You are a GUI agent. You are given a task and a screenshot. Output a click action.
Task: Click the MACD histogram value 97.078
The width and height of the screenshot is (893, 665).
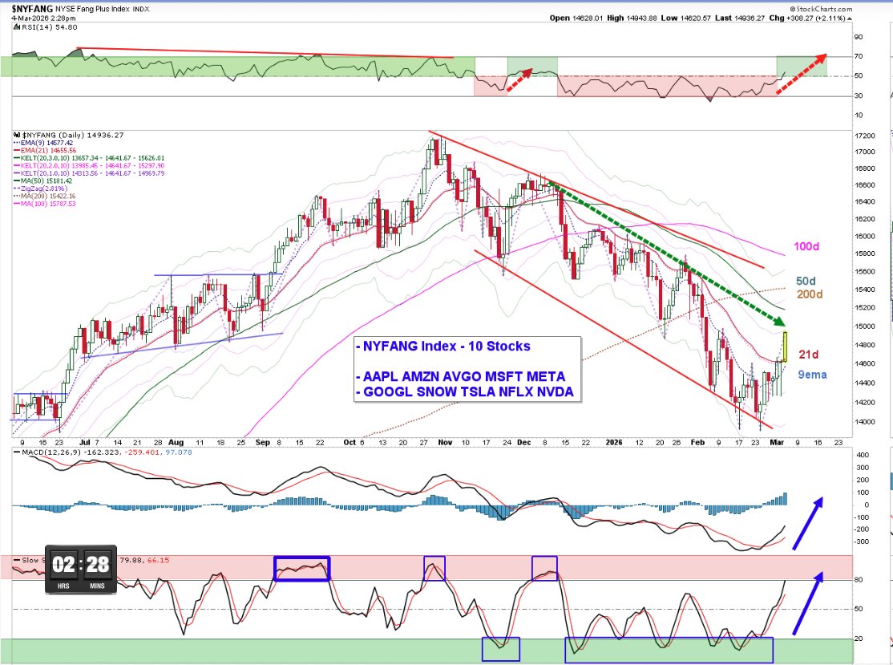178,452
